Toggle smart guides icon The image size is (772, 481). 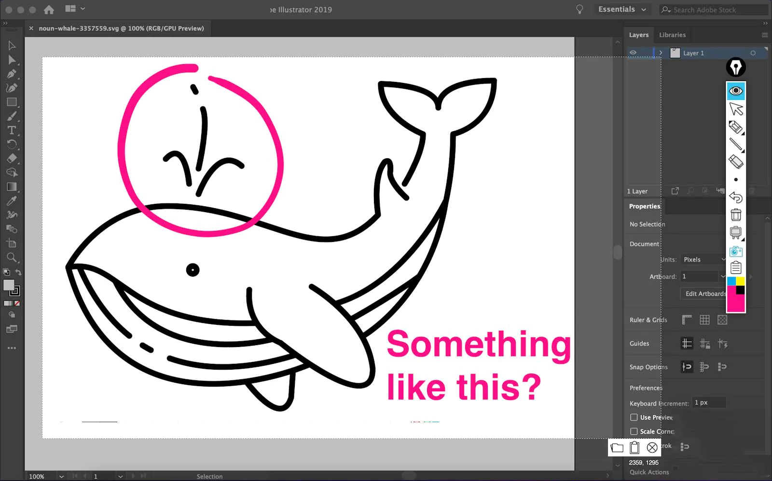pos(722,343)
